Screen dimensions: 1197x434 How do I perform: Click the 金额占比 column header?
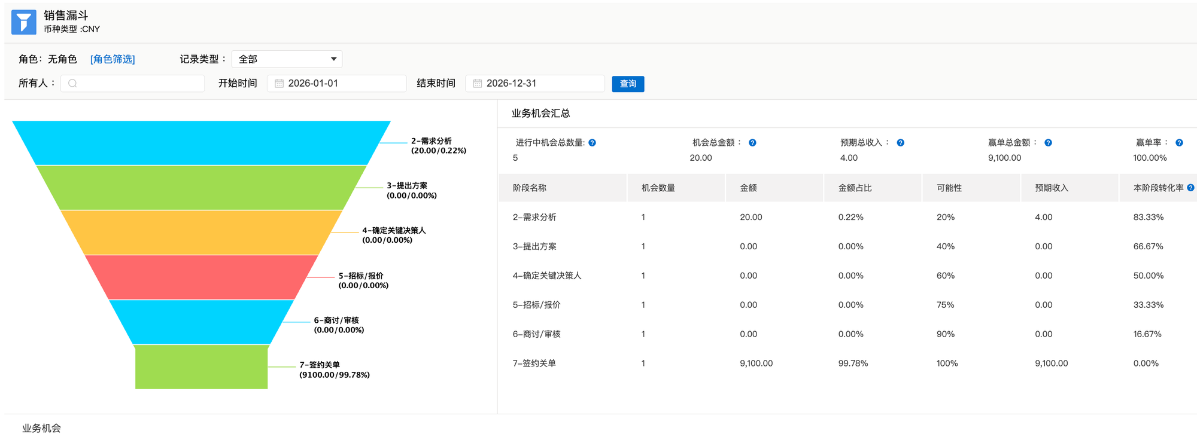(x=855, y=188)
